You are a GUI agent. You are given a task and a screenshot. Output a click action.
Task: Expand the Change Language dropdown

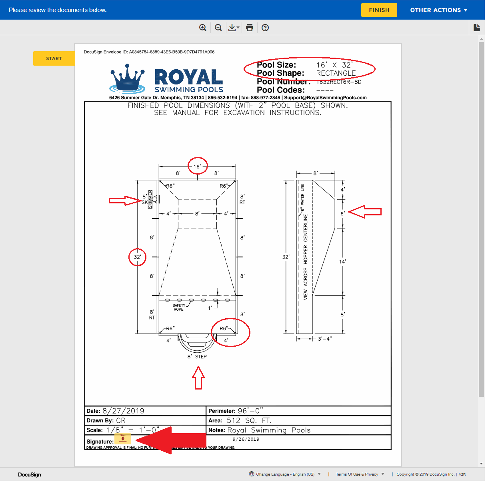[319, 474]
